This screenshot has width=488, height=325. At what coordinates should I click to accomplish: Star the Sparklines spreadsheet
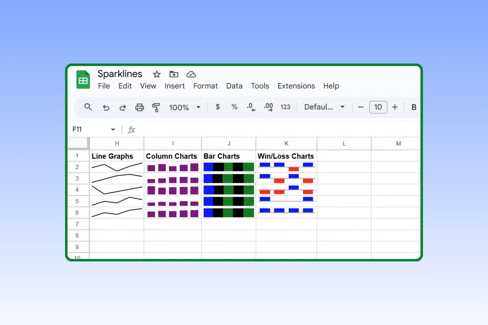pyautogui.click(x=156, y=74)
